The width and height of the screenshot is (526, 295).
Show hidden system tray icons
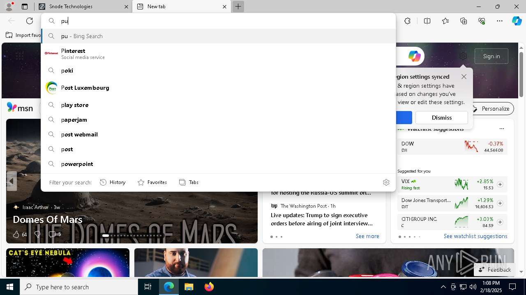(x=443, y=287)
